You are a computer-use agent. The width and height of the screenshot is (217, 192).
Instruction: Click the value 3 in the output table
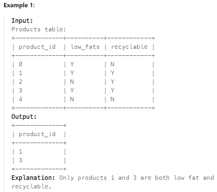[x=21, y=160]
